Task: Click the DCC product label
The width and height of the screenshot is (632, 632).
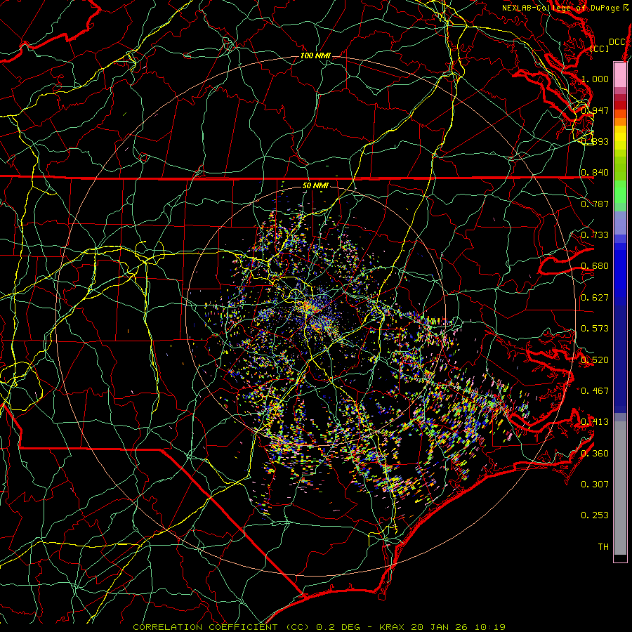Action: (x=617, y=42)
